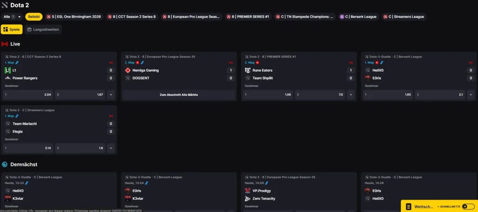Click the L1 team logo icon
The height and width of the screenshot is (212, 478).
pyautogui.click(x=7, y=70)
